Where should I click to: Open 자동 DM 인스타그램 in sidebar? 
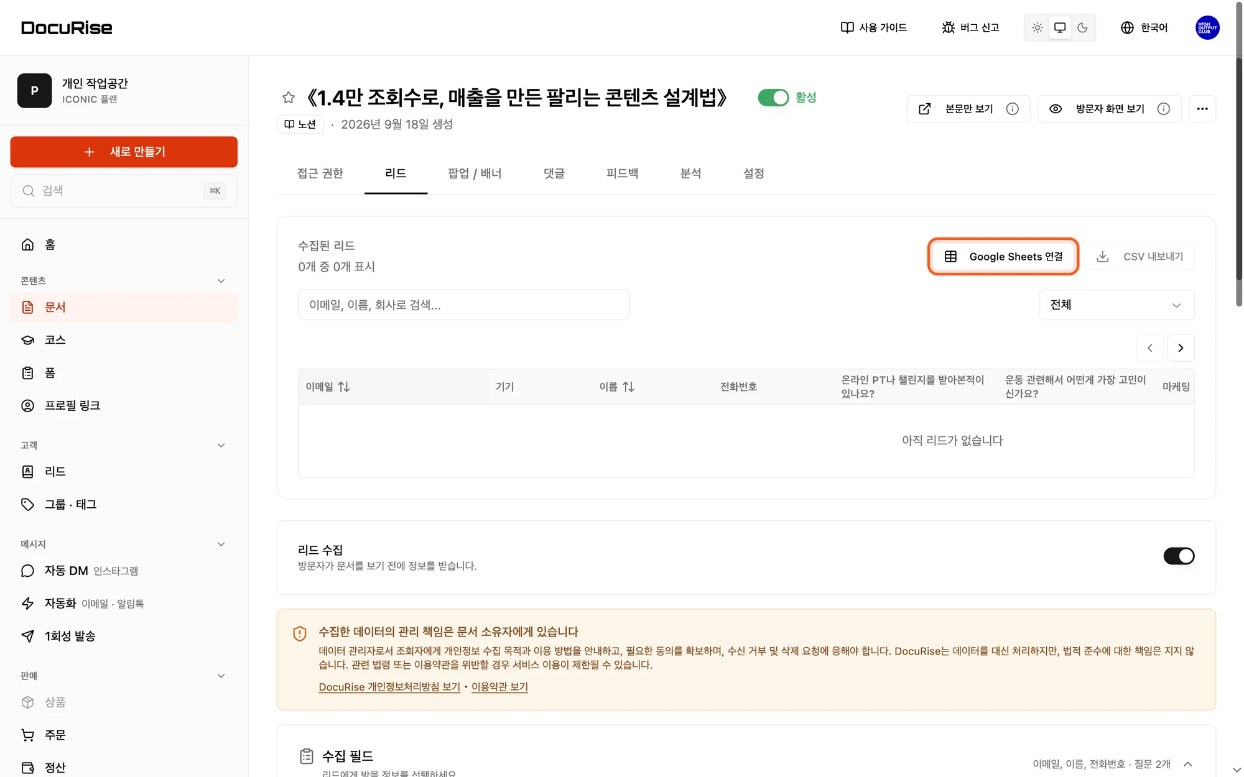click(x=124, y=571)
